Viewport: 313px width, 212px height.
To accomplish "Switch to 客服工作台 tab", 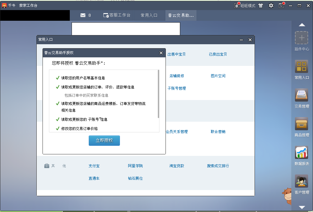I will (x=117, y=15).
